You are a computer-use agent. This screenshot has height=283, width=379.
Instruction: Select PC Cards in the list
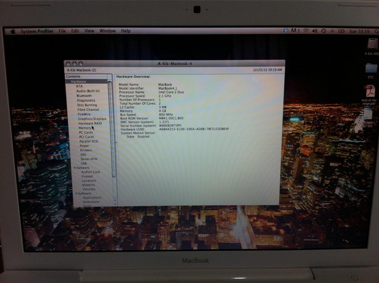click(x=86, y=133)
